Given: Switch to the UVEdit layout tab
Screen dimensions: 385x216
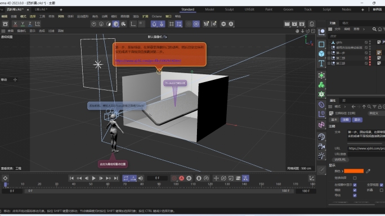Looking at the screenshot, I should pos(249,10).
